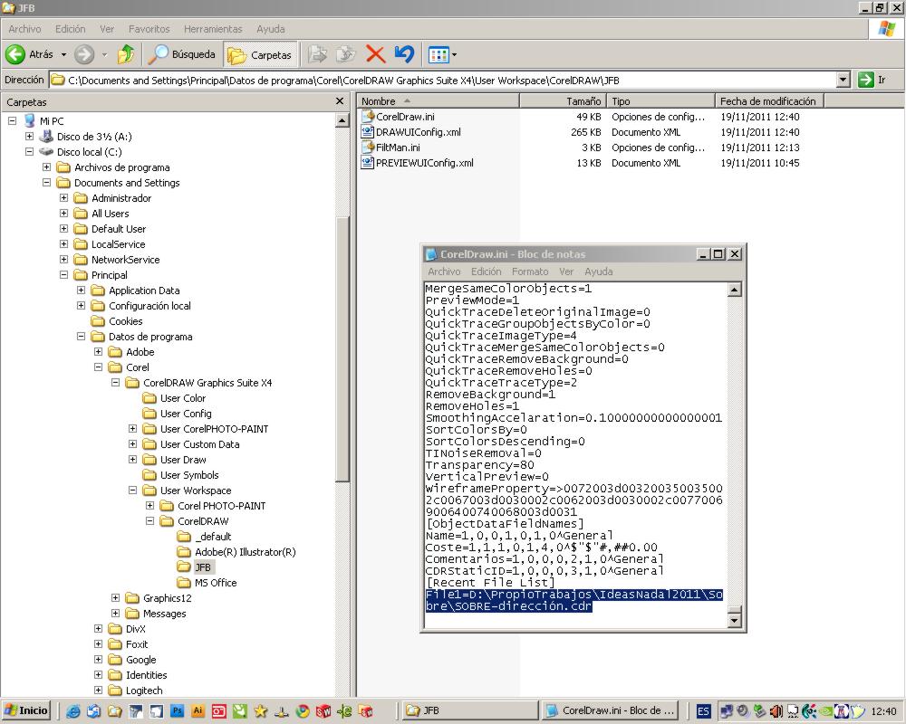Expand the Disco de 3½ (A:) node
The height and width of the screenshot is (724, 906).
[x=30, y=137]
